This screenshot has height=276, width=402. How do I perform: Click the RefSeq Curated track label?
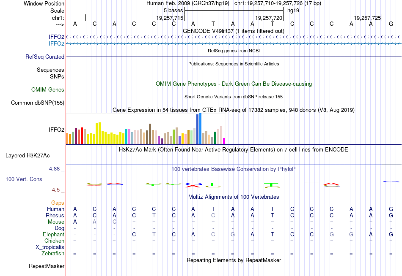45,57
